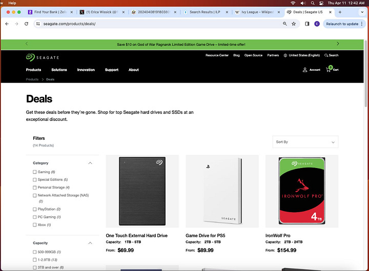Viewport: 369px width, 271px height.
Task: Open site information icon in address bar
Action: pyautogui.click(x=38, y=24)
